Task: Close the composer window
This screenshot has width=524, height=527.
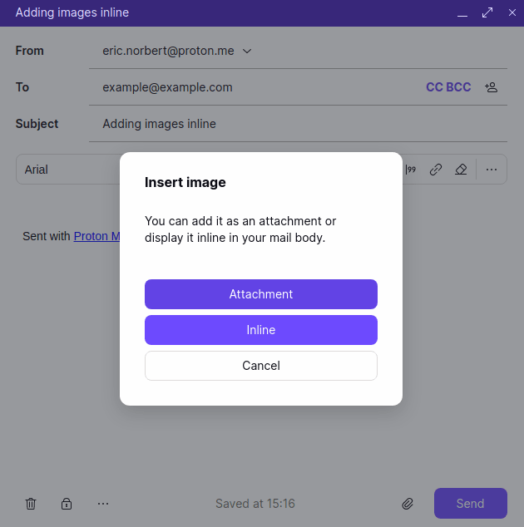Action: click(512, 12)
